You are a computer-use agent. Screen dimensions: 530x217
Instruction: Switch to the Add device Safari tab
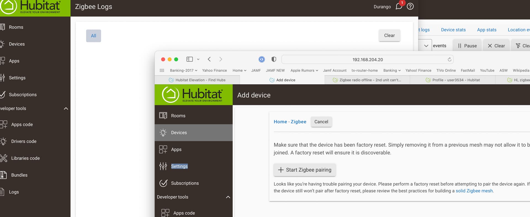pos(282,80)
